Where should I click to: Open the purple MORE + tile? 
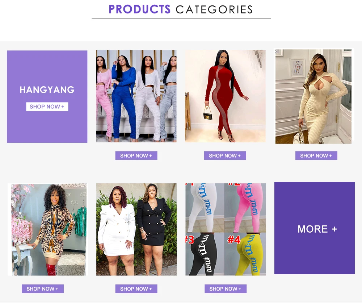tap(314, 228)
